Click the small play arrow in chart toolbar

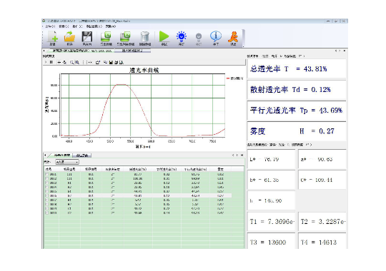coord(46,63)
